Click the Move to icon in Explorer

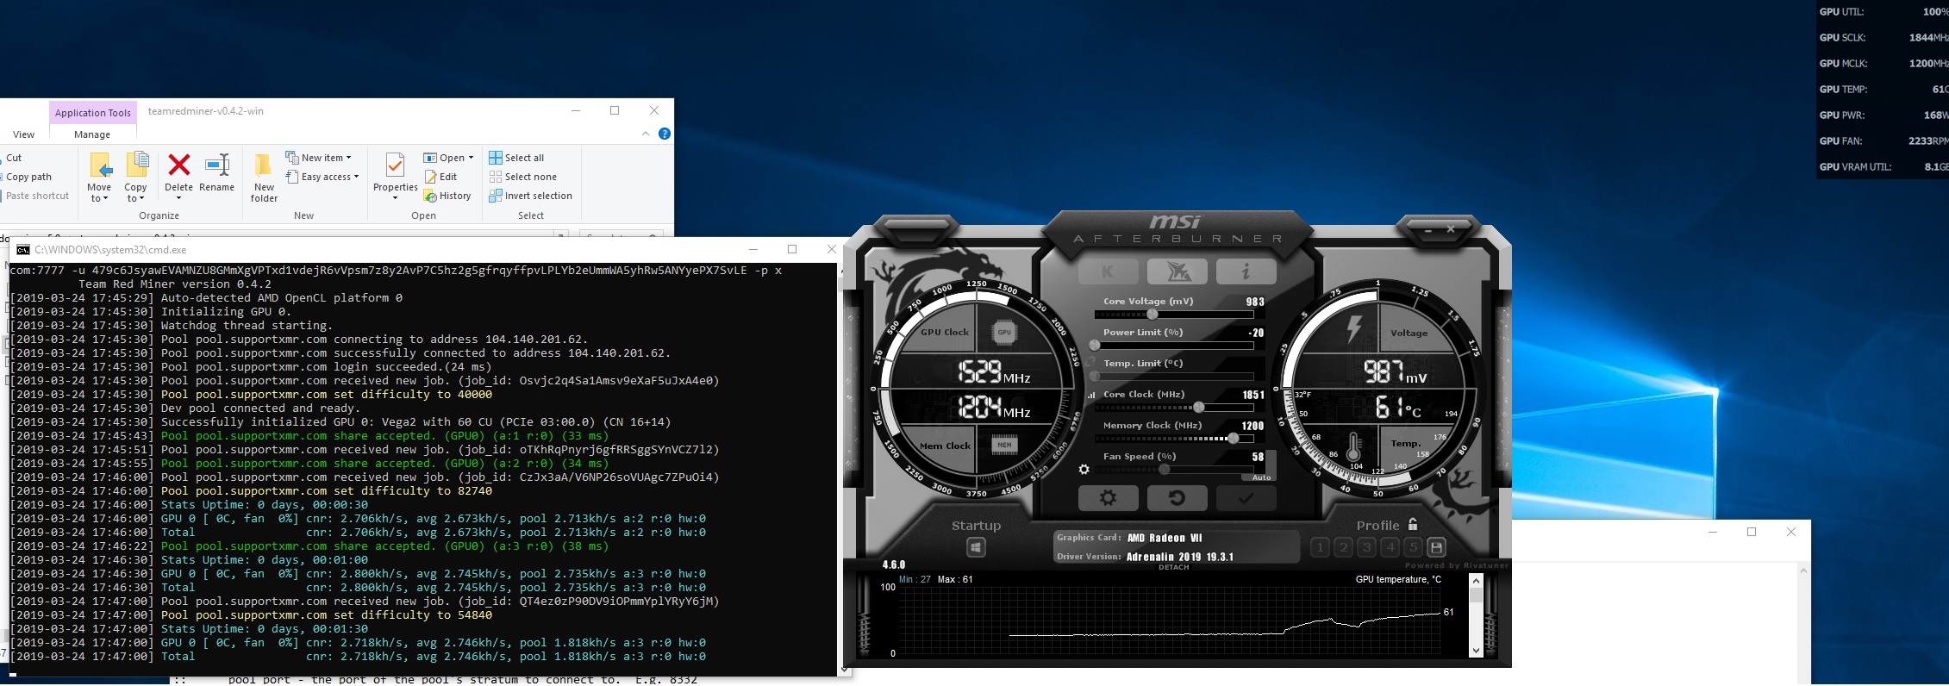pyautogui.click(x=100, y=165)
